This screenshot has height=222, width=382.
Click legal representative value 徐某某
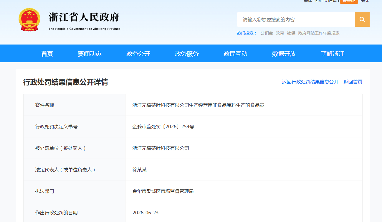click(140, 170)
